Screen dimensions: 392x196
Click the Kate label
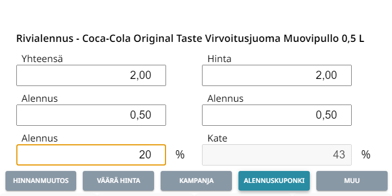tap(217, 138)
